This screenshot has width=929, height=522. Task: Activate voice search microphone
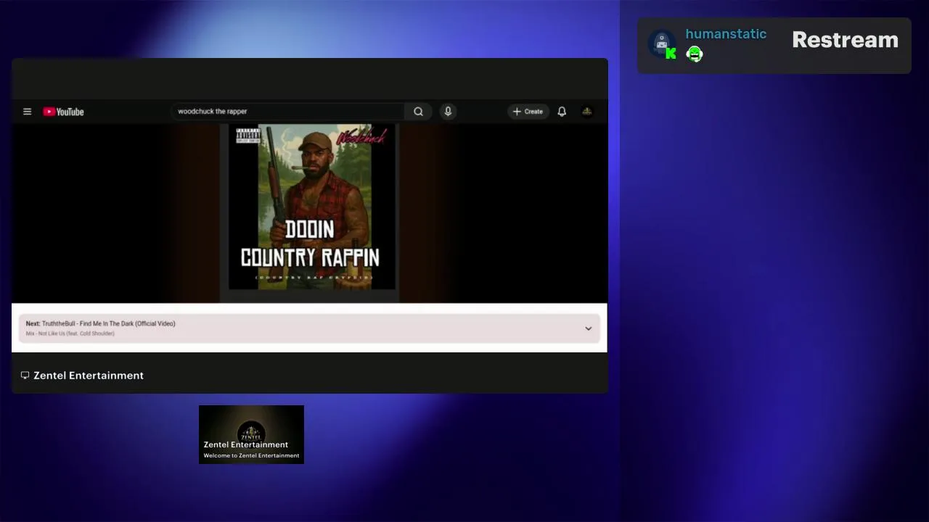[x=448, y=112]
